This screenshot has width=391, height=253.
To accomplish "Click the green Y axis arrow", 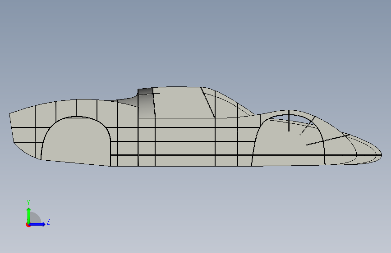I will [x=29, y=215].
